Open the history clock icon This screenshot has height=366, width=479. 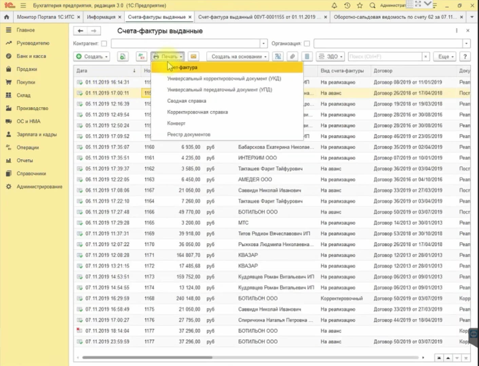347,5
